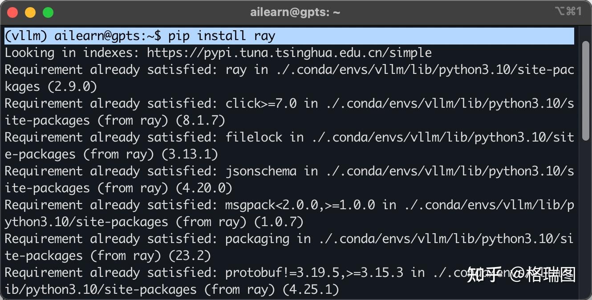Click the version number (4.25.1)
The width and height of the screenshot is (592, 300).
coord(311,290)
